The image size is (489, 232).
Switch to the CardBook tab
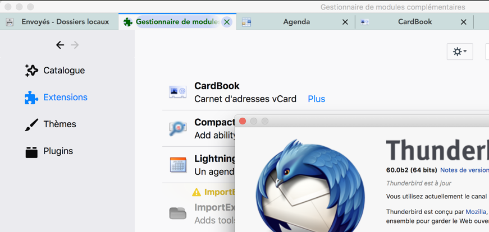click(414, 22)
